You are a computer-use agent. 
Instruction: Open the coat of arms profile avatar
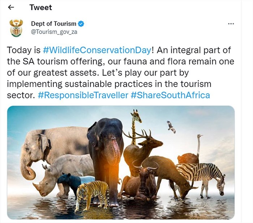pyautogui.click(x=16, y=28)
